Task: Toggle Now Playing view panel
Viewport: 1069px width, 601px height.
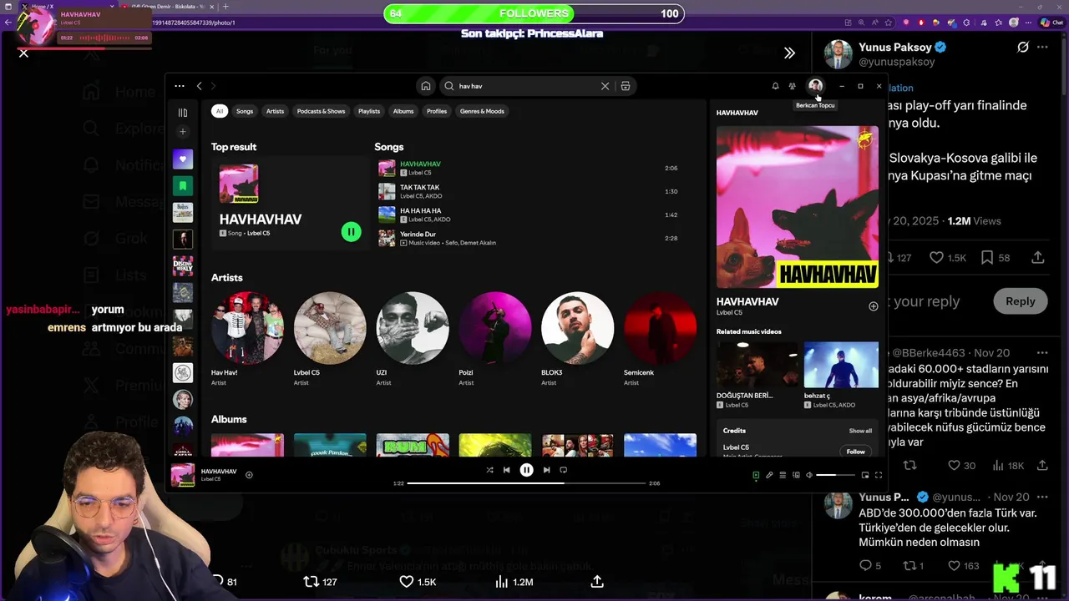Action: [x=756, y=475]
